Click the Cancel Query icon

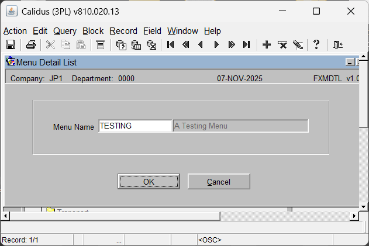coord(151,44)
